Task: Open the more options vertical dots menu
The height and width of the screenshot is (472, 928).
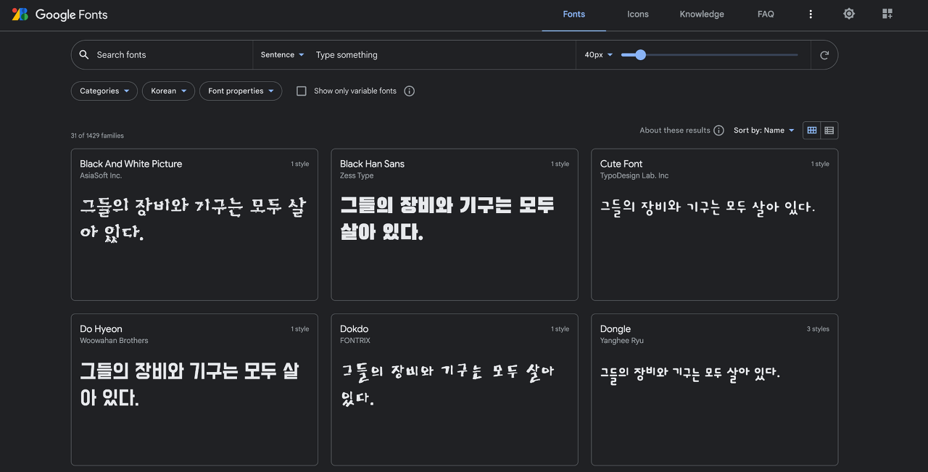Action: pos(811,15)
